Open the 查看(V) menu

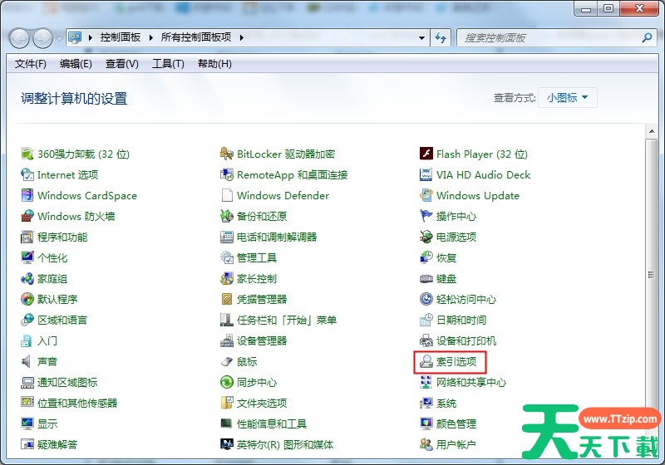(x=122, y=64)
